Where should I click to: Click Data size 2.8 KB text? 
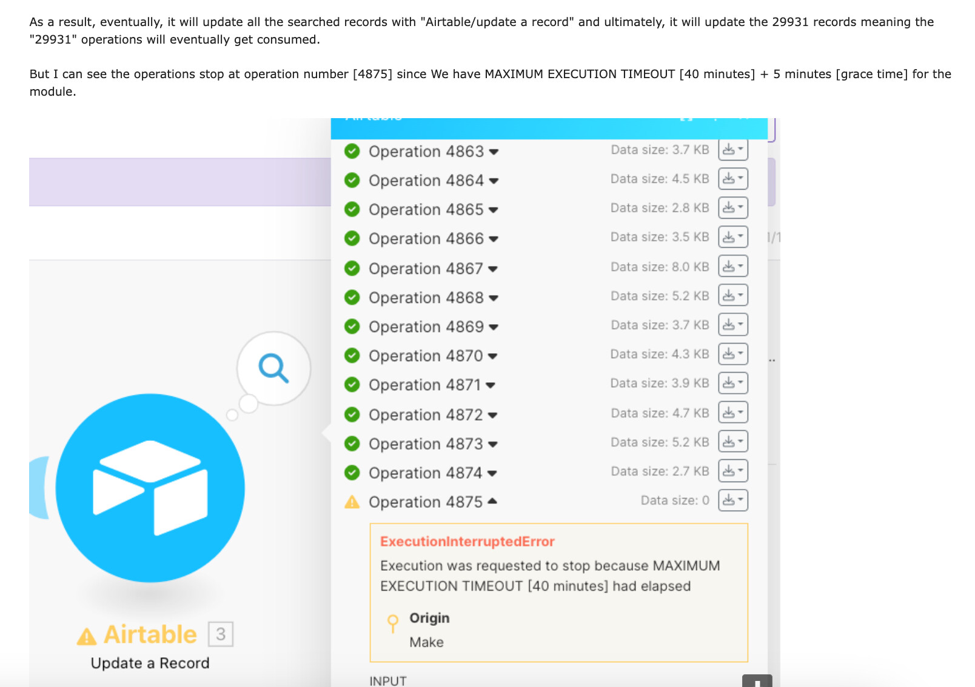pos(660,208)
